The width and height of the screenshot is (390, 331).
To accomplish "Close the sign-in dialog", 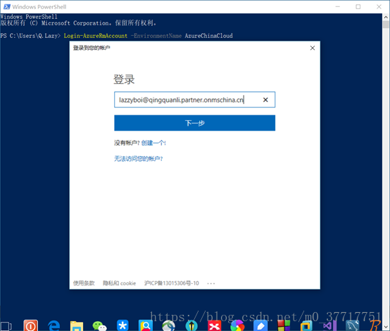I will [313, 48].
